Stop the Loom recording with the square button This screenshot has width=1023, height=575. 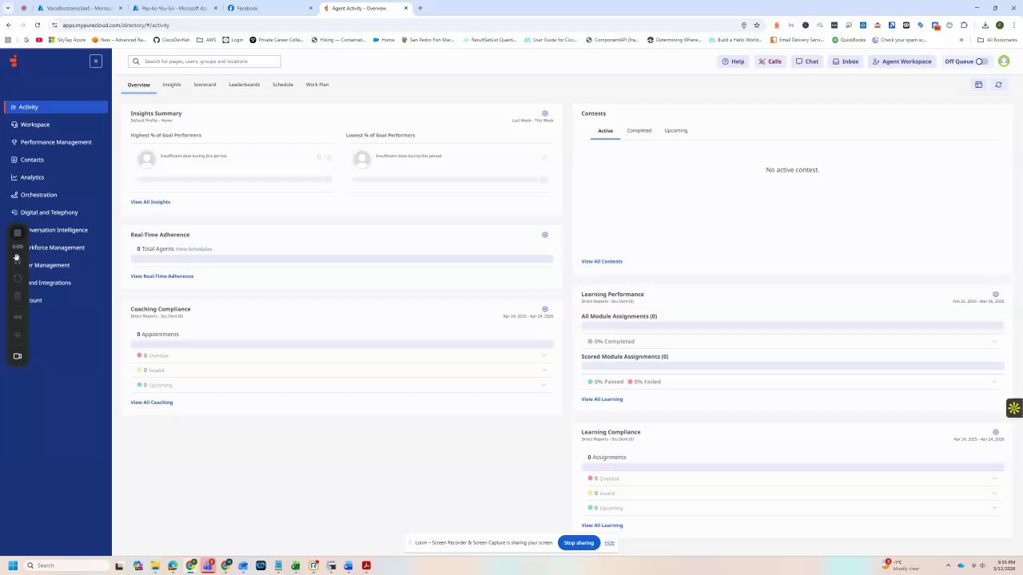click(18, 233)
